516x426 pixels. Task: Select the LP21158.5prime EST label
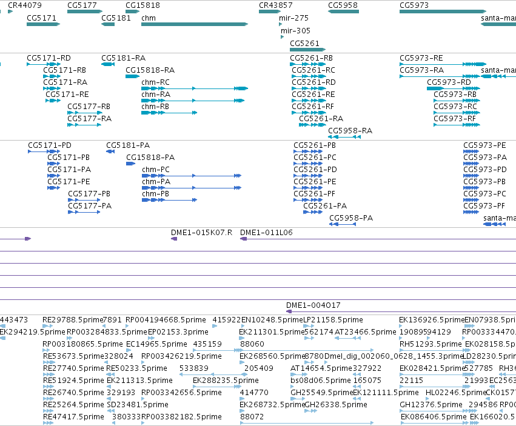(x=333, y=320)
